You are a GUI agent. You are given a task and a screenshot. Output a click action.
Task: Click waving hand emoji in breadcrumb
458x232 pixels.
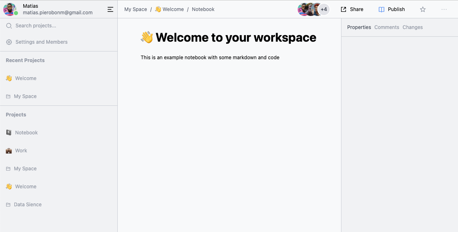click(158, 9)
